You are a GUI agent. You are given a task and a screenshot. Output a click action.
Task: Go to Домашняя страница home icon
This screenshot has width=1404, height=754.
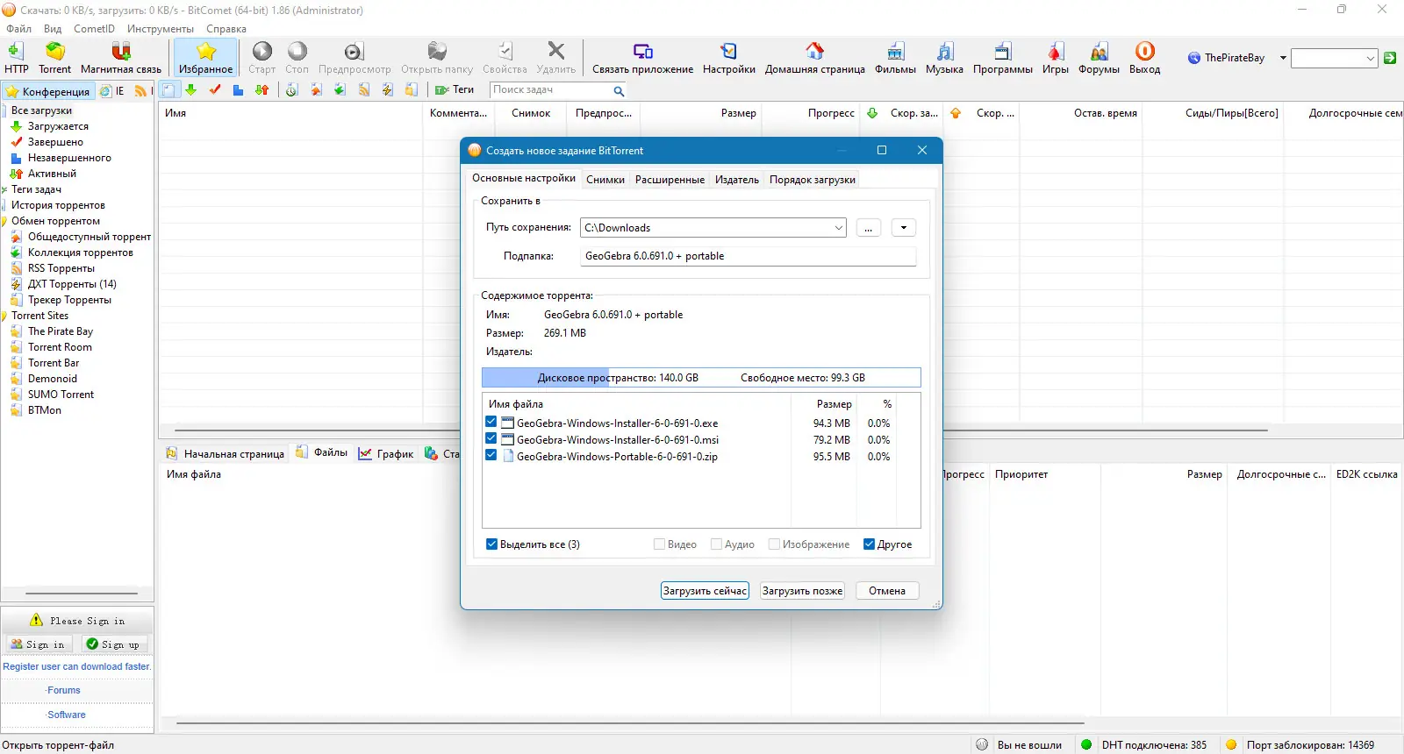point(814,58)
